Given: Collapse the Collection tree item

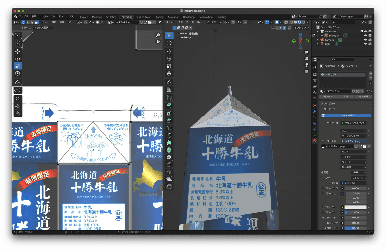Looking at the screenshot, I should pos(318,32).
